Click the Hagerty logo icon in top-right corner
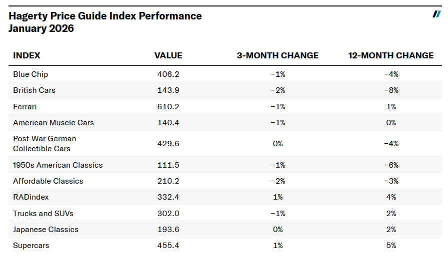The height and width of the screenshot is (261, 448). [x=436, y=14]
